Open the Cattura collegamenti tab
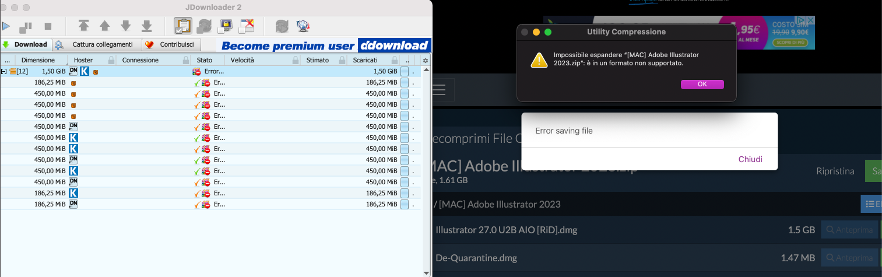This screenshot has width=882, height=277. 97,44
